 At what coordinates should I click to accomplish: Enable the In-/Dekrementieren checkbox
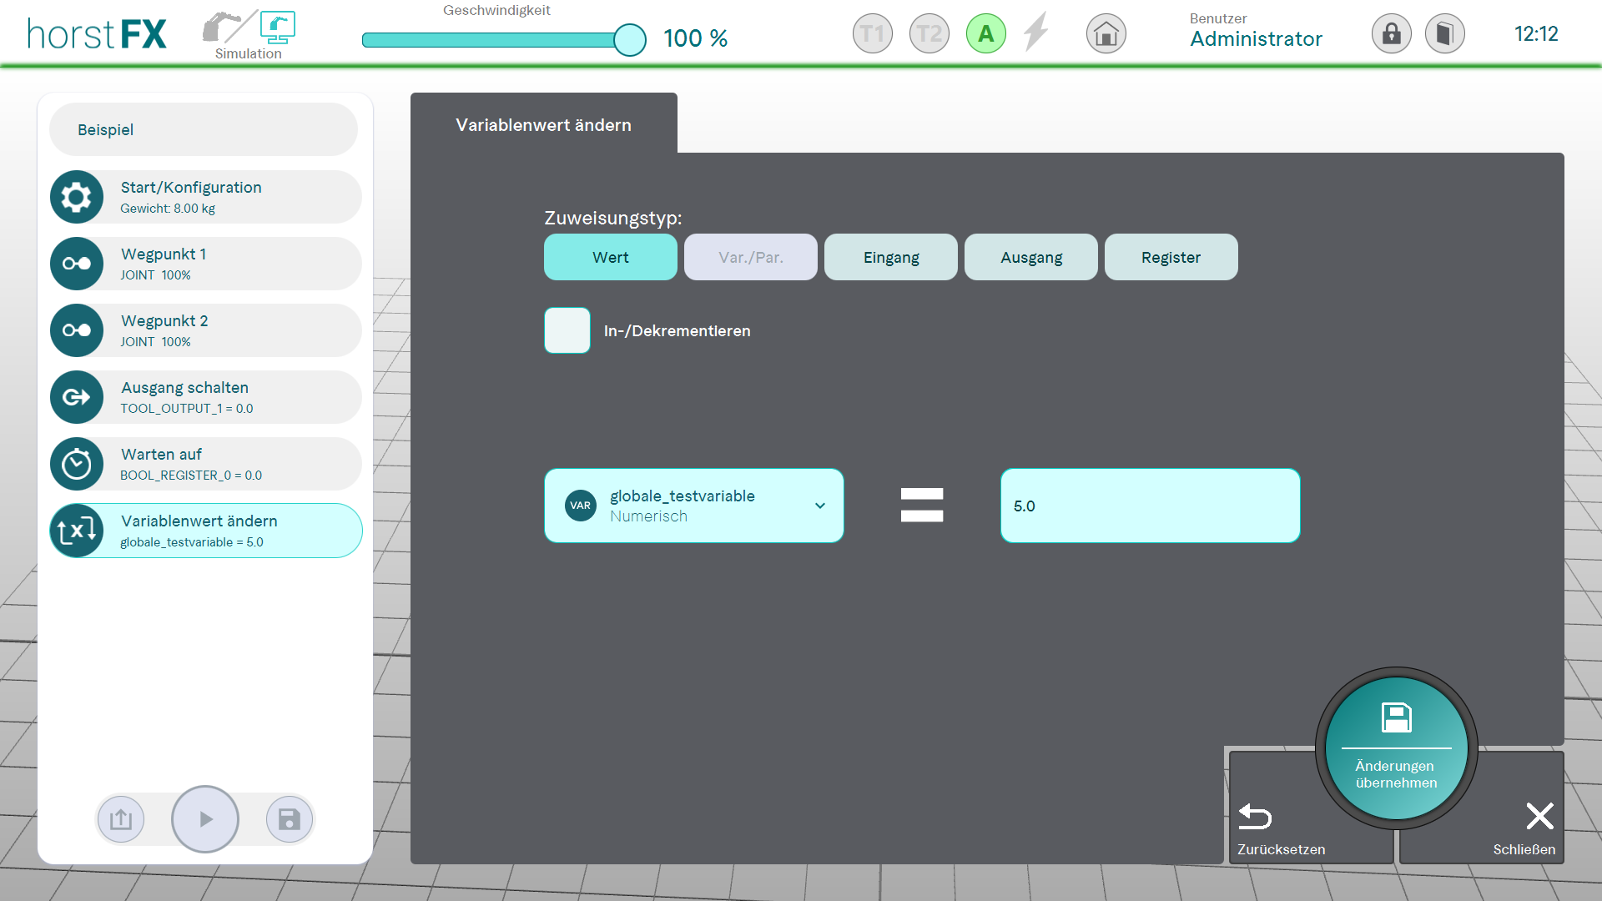pos(567,330)
